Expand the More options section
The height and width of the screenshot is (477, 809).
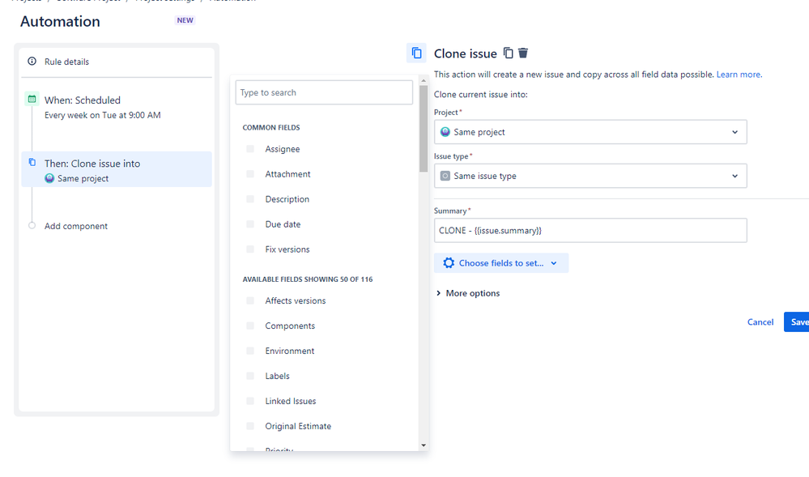click(468, 293)
